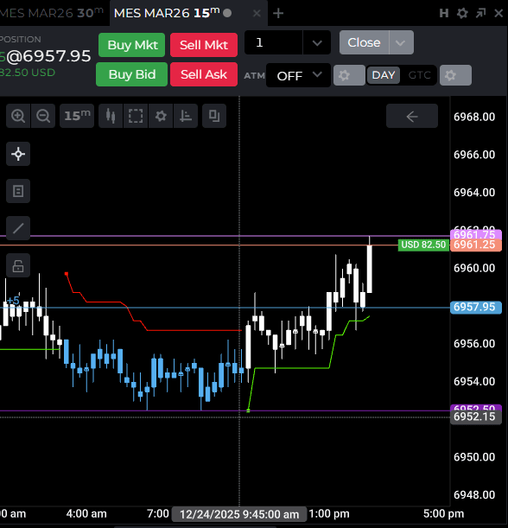The image size is (508, 528).
Task: Add a new chart tab with plus
Action: (278, 14)
